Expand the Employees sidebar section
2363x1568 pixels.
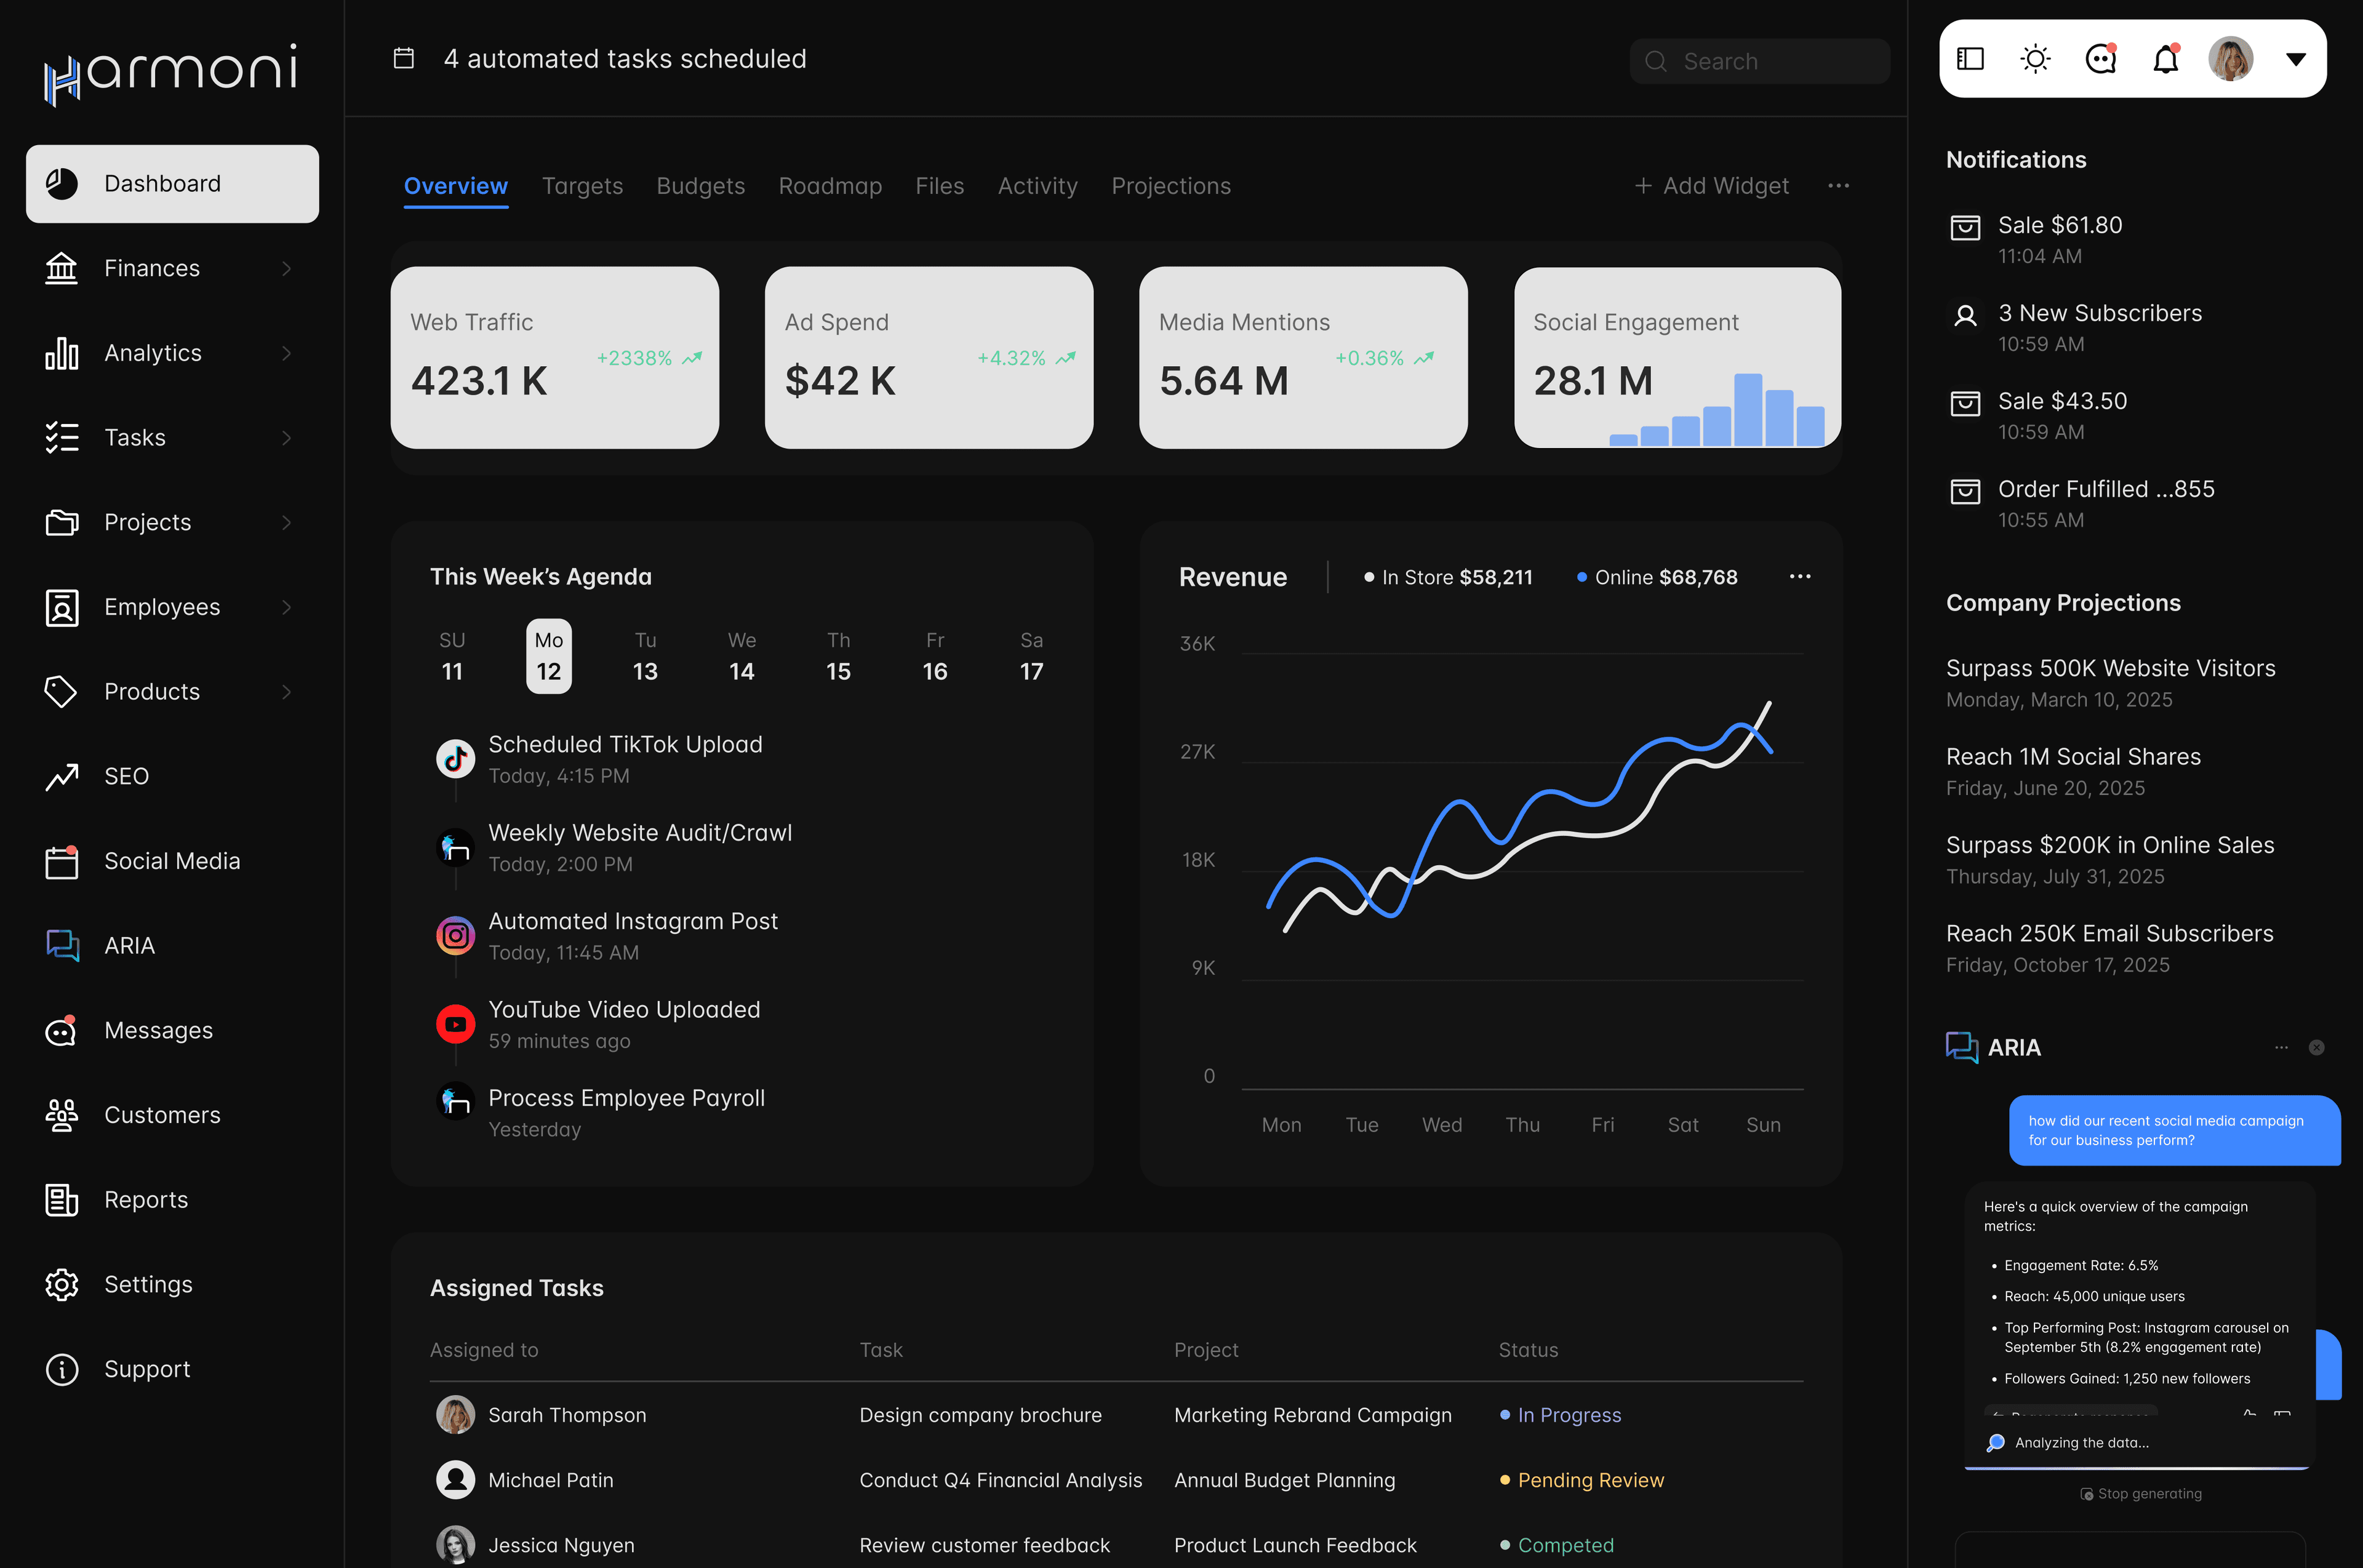pyautogui.click(x=287, y=606)
